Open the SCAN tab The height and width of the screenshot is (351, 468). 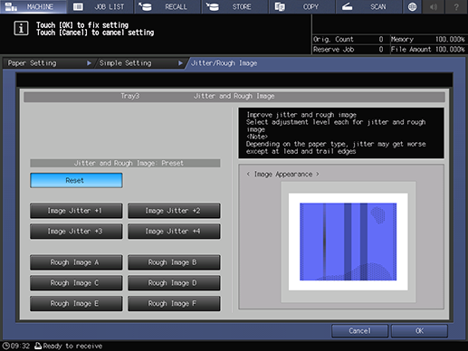368,6
